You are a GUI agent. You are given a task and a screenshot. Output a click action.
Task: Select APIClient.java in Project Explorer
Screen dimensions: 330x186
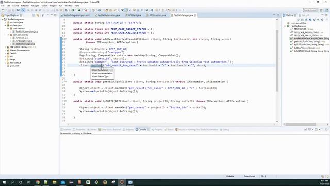click(x=22, y=38)
